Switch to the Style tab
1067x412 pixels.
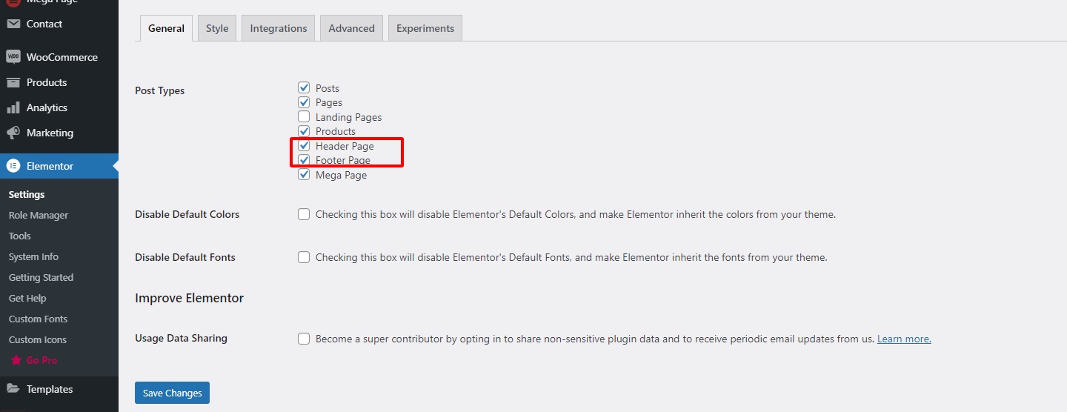coord(217,28)
